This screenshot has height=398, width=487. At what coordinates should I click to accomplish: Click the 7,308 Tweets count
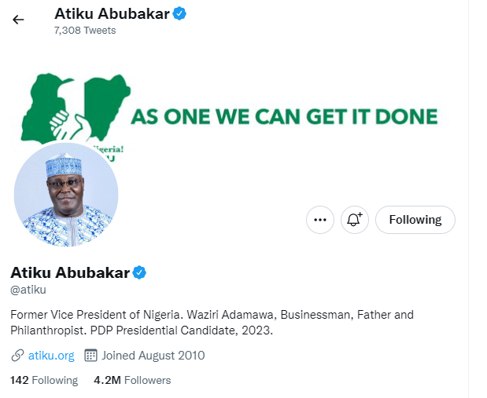[x=85, y=30]
